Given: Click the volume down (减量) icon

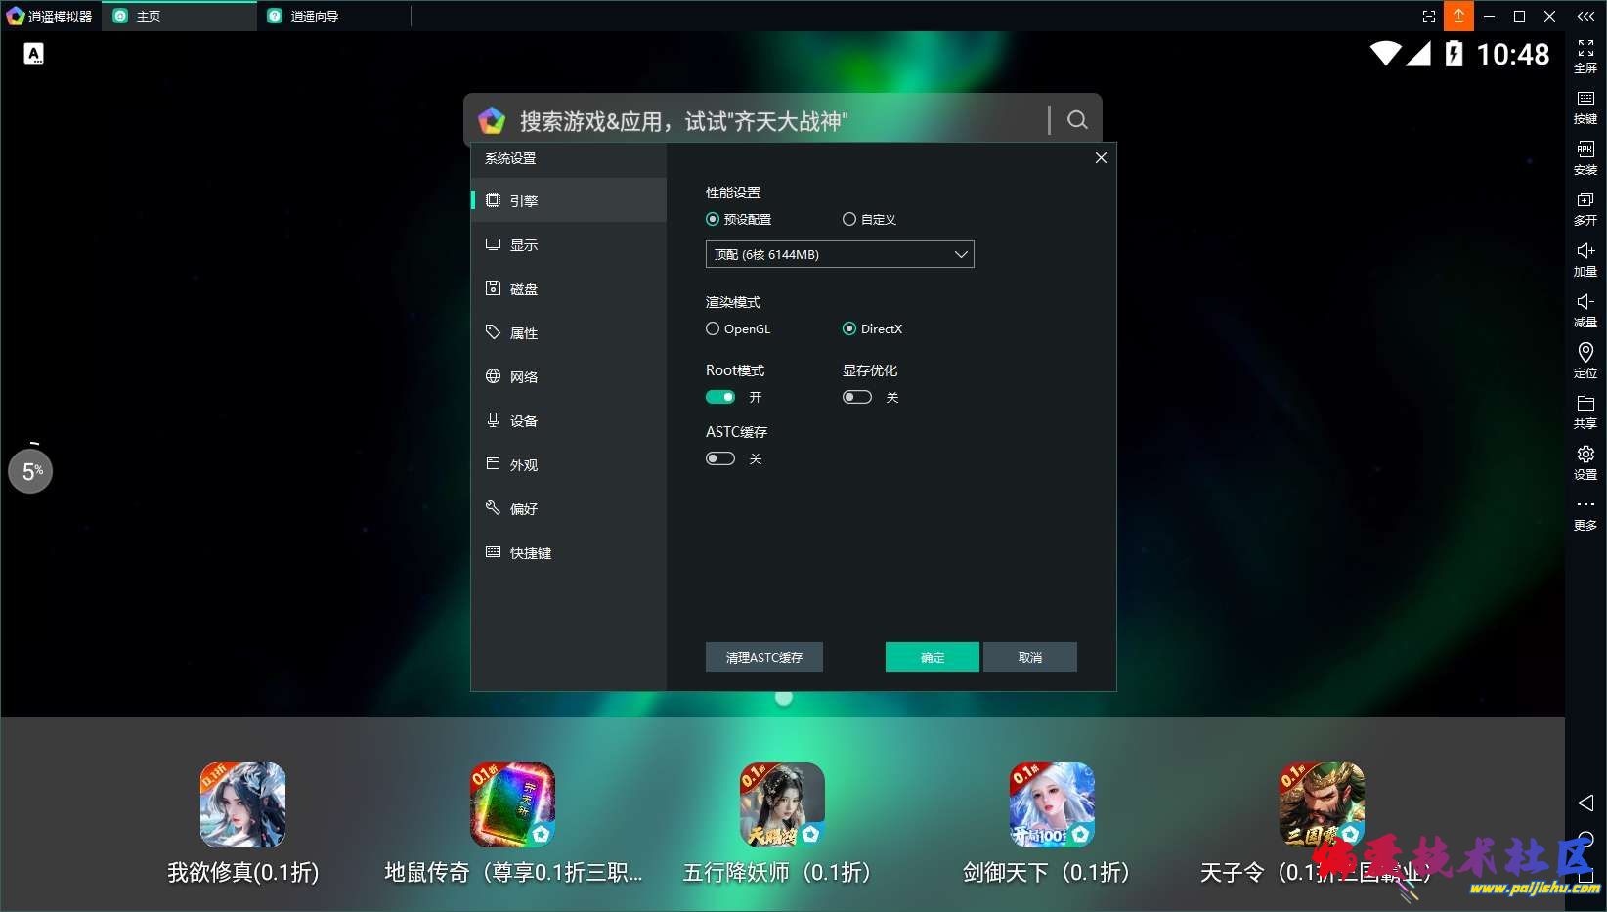Looking at the screenshot, I should pyautogui.click(x=1585, y=309).
